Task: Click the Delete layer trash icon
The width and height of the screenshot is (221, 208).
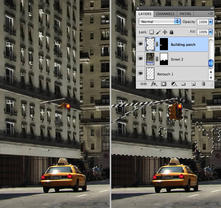Action: pos(203,84)
